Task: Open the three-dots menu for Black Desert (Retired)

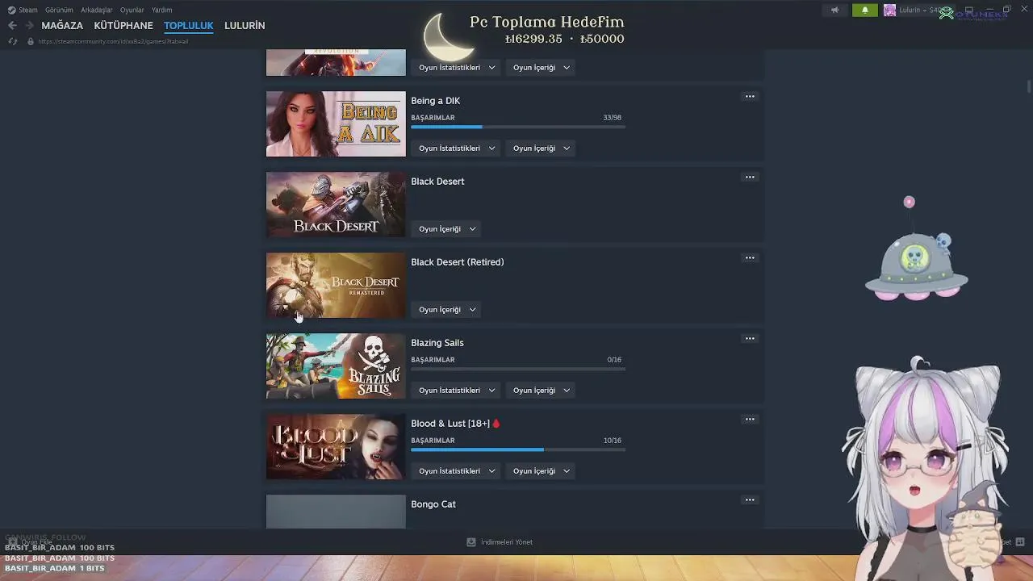Action: [x=750, y=258]
